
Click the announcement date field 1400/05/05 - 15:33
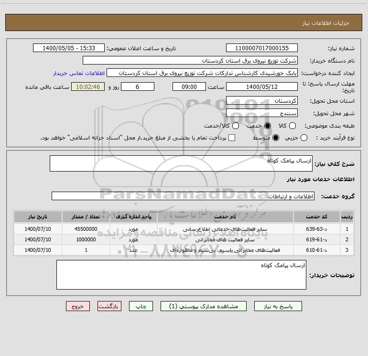(x=68, y=48)
